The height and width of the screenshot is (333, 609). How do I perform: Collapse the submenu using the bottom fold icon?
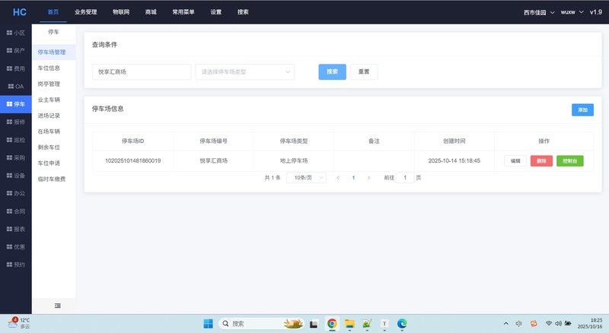click(x=58, y=305)
